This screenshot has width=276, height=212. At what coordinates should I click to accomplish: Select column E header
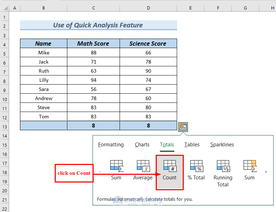191,8
